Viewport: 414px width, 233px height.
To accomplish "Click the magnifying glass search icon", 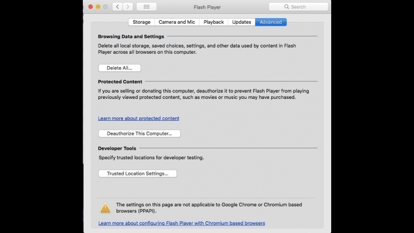I will click(287, 7).
